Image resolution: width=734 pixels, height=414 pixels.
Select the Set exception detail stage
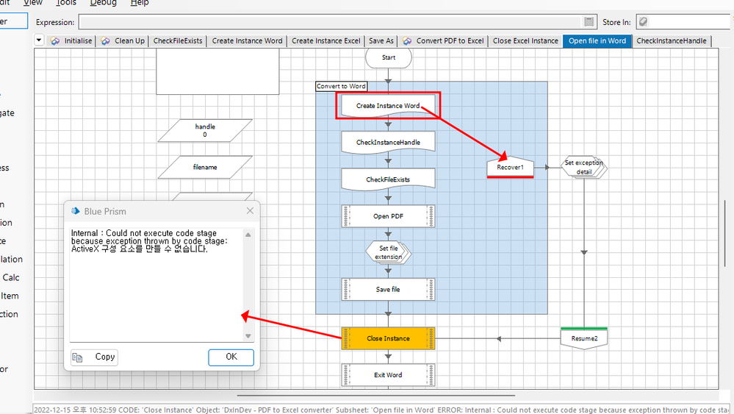pos(584,167)
